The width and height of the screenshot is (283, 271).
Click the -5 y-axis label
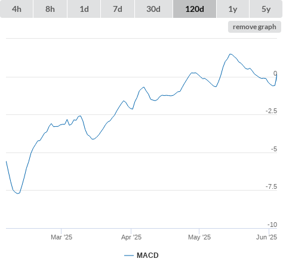coord(274,149)
